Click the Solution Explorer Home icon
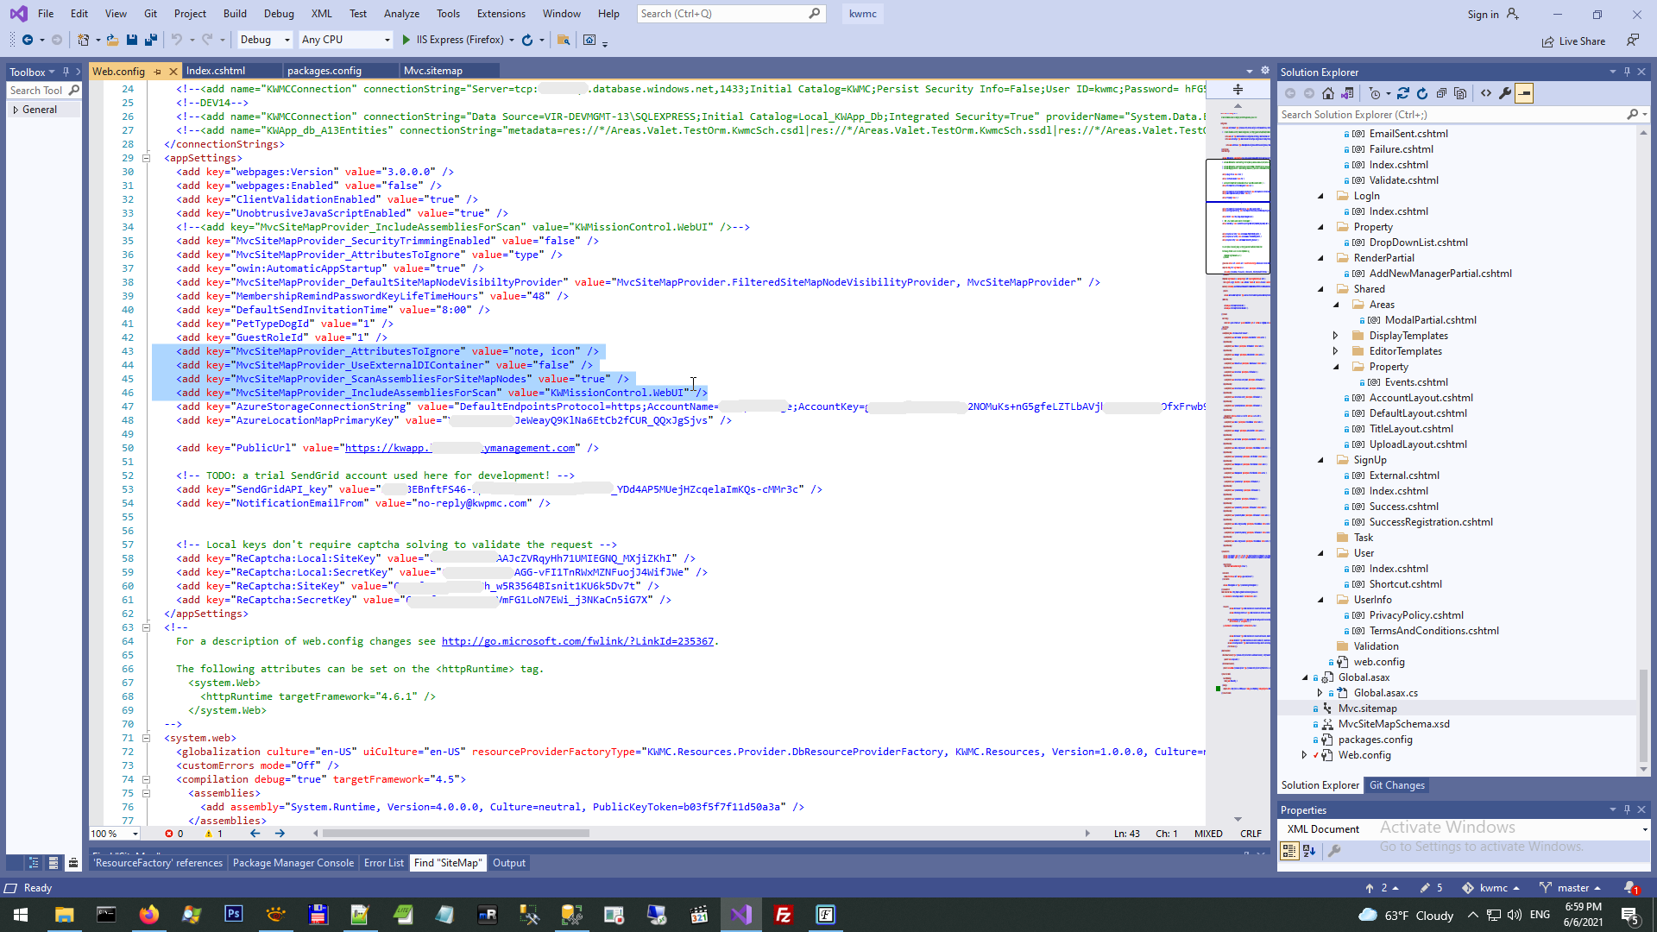 [x=1328, y=93]
